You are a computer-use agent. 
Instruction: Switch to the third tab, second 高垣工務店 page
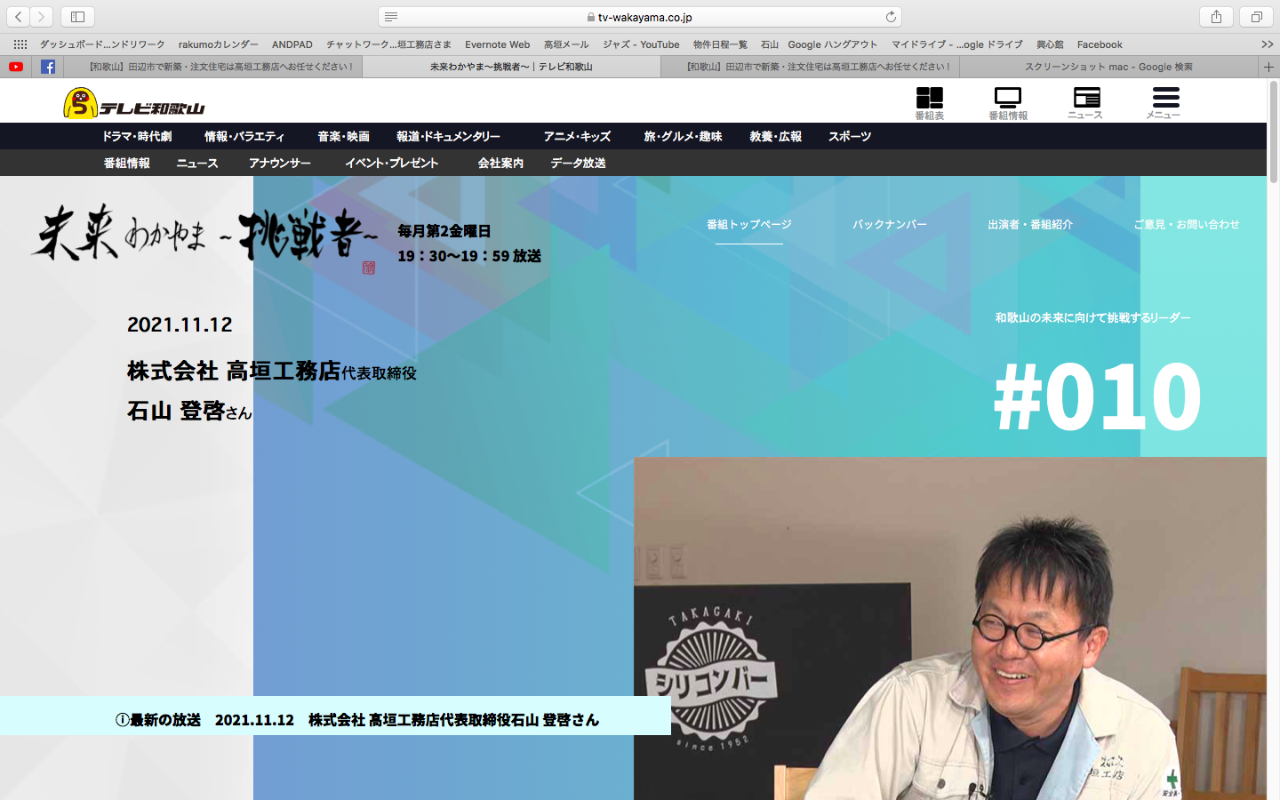pos(811,67)
